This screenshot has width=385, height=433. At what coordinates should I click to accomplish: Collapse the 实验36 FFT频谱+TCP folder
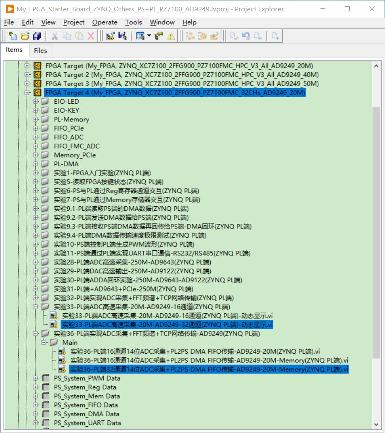(x=35, y=333)
